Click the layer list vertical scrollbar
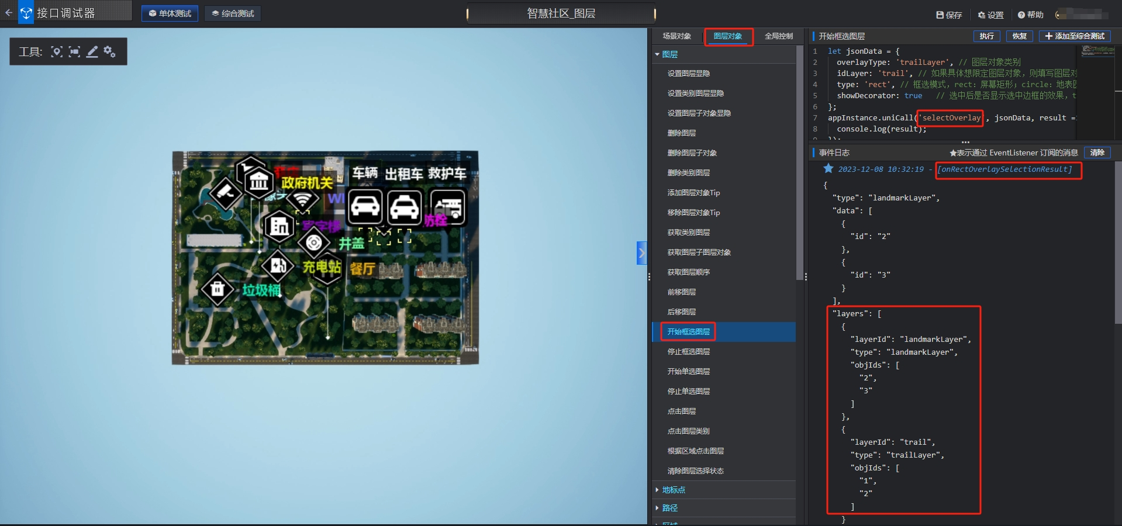 point(799,163)
